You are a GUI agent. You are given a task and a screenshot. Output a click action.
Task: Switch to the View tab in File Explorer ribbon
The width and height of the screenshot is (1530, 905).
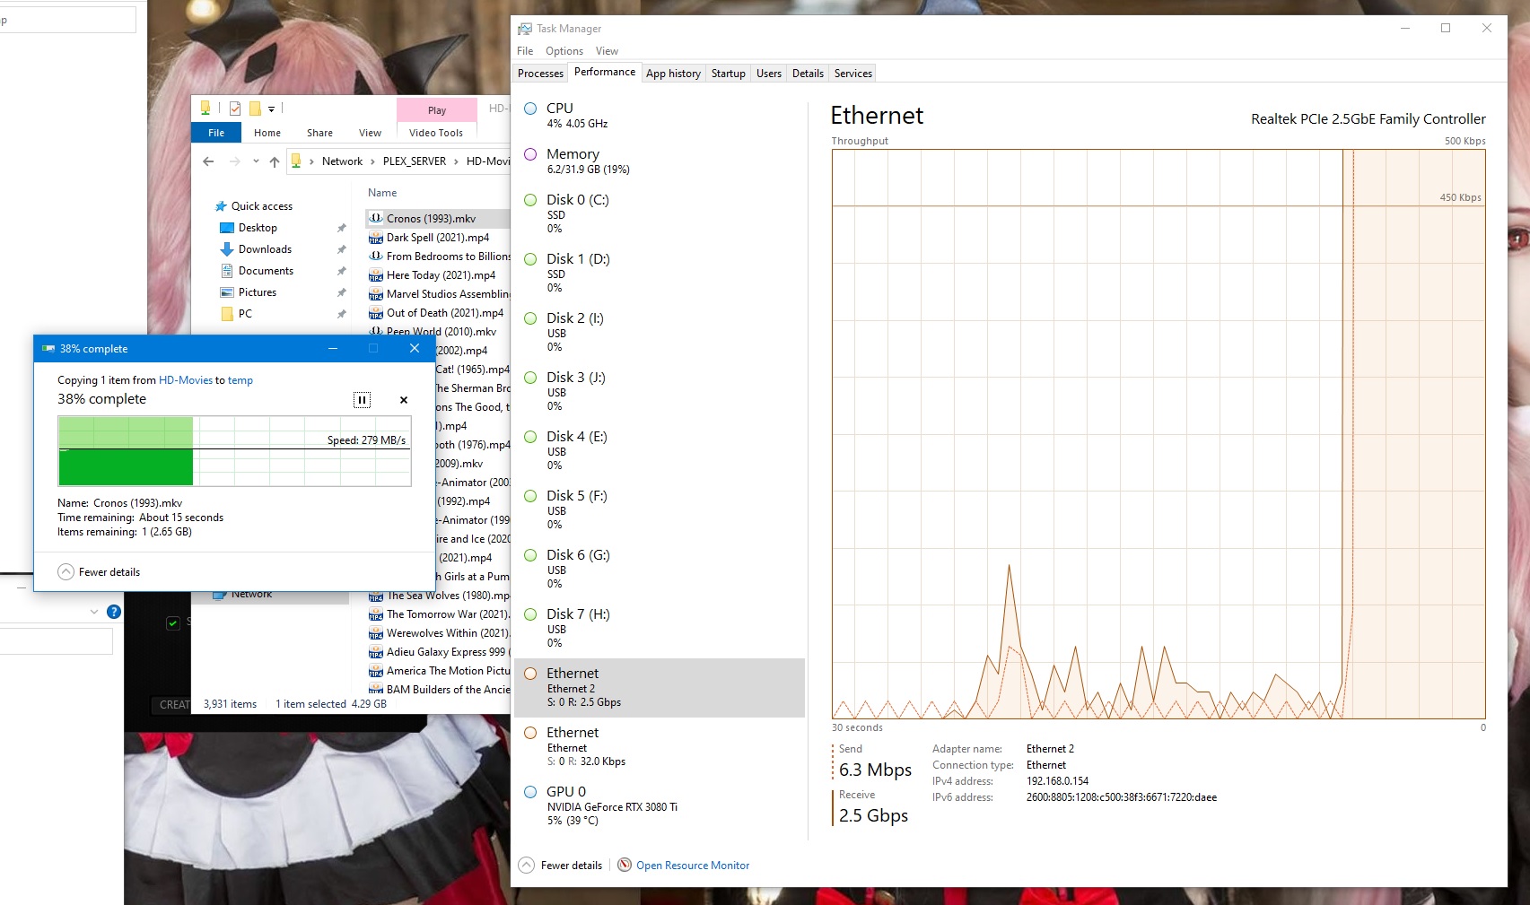pyautogui.click(x=369, y=132)
